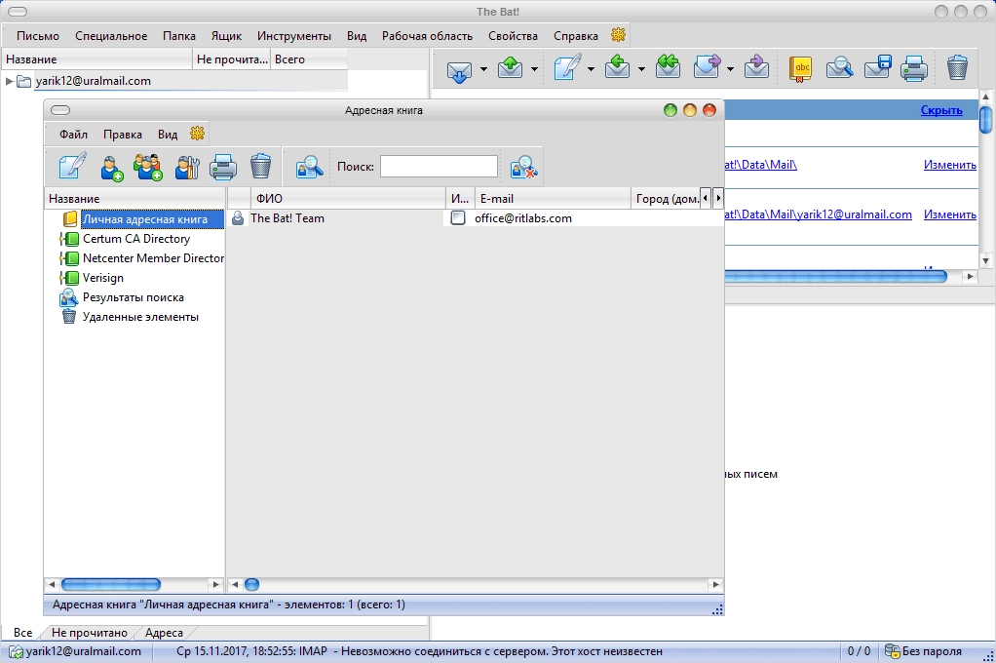Select The Bat! Team contact row

pyautogui.click(x=476, y=218)
